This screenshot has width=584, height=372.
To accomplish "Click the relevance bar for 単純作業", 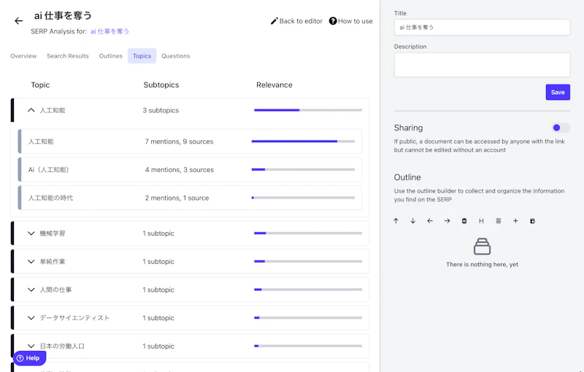I will coord(307,261).
